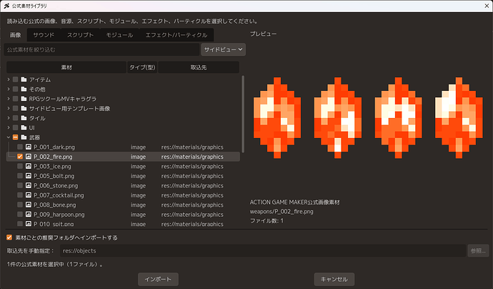Click the アイテム folder icon
This screenshot has height=289, width=493.
tap(24, 79)
